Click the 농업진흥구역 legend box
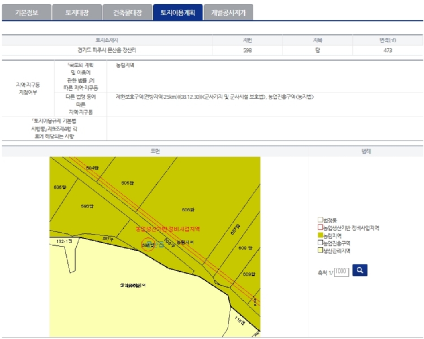The image size is (424, 339). pos(321,242)
